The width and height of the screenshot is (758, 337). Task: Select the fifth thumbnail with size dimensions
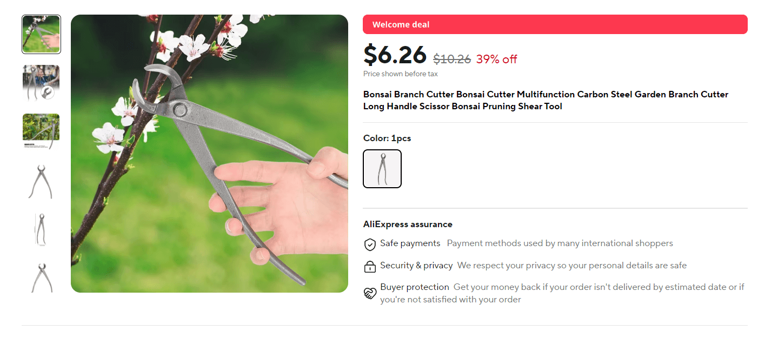tap(41, 229)
